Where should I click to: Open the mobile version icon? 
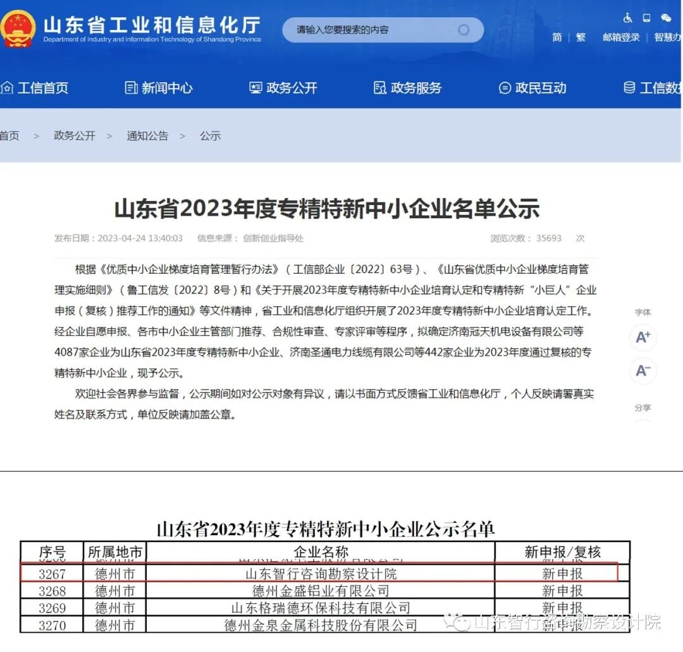[646, 18]
